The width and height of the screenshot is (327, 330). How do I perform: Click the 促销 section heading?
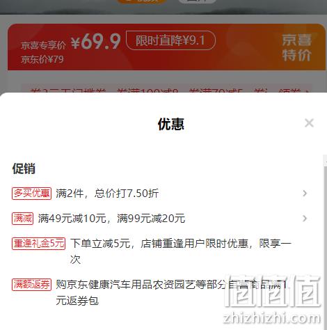pos(24,168)
